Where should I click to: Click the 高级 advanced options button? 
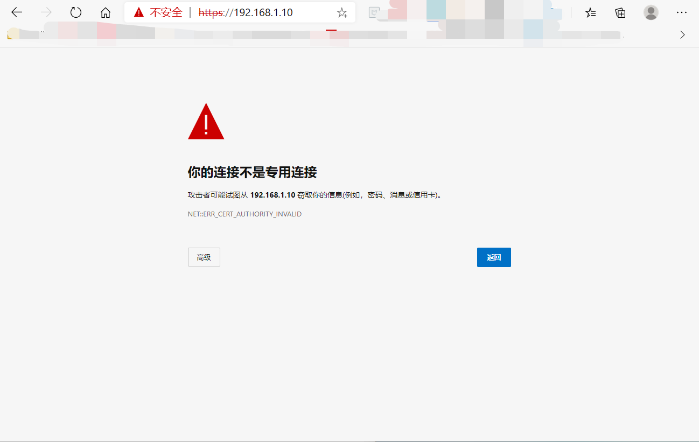tap(204, 257)
